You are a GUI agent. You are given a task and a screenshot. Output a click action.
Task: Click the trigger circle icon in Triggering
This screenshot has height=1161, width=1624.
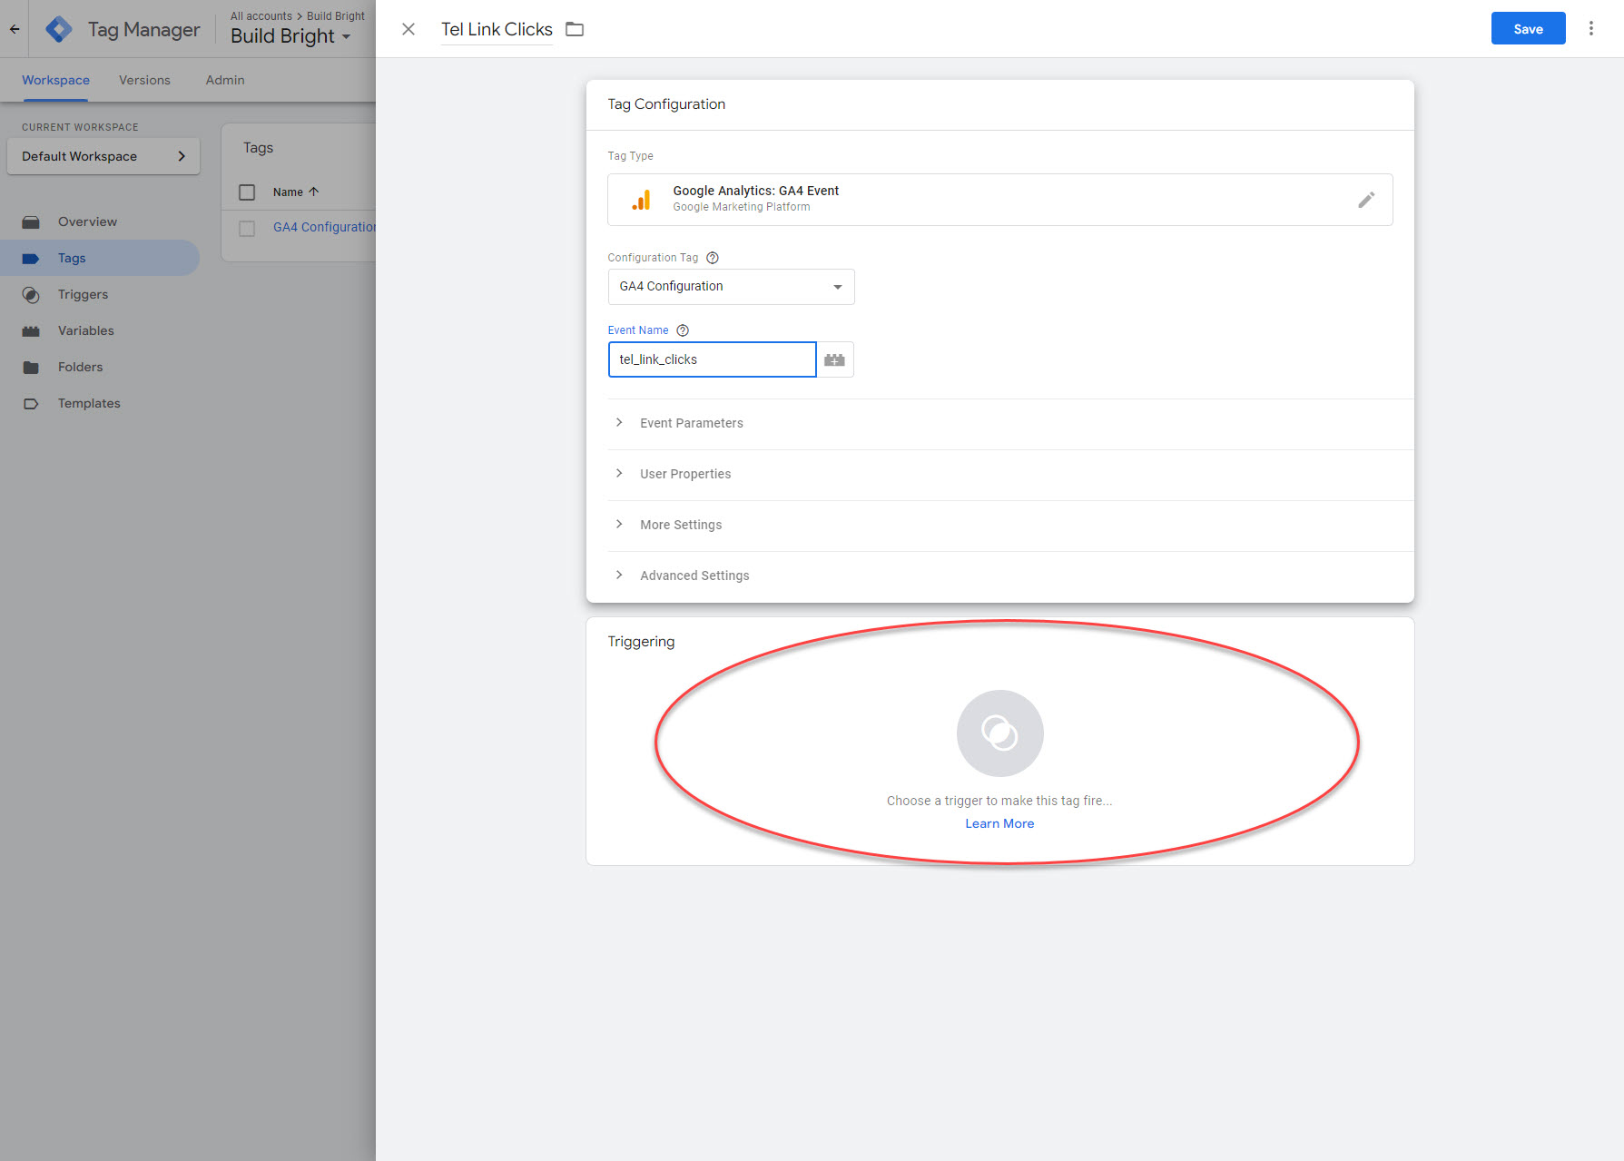tap(999, 733)
